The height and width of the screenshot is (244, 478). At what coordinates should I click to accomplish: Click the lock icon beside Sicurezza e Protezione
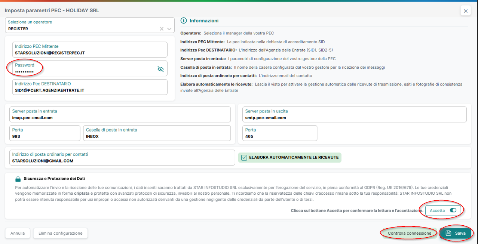coord(18,179)
